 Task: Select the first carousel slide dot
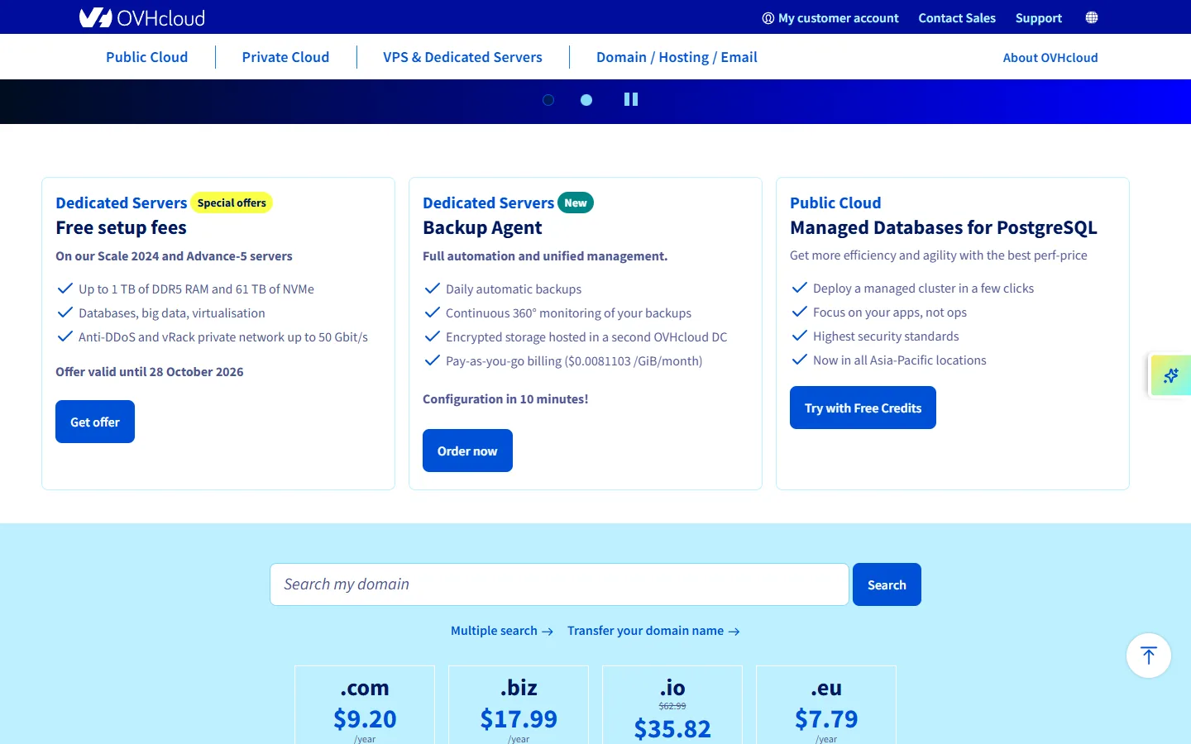548,100
